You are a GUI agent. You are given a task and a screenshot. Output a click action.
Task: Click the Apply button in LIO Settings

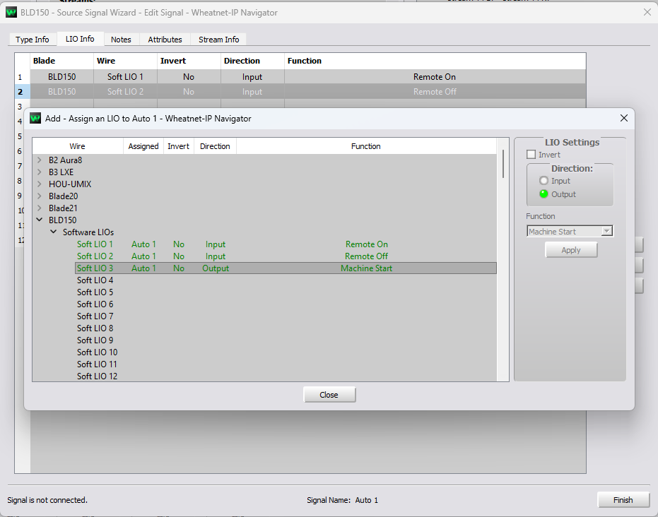[x=571, y=250]
